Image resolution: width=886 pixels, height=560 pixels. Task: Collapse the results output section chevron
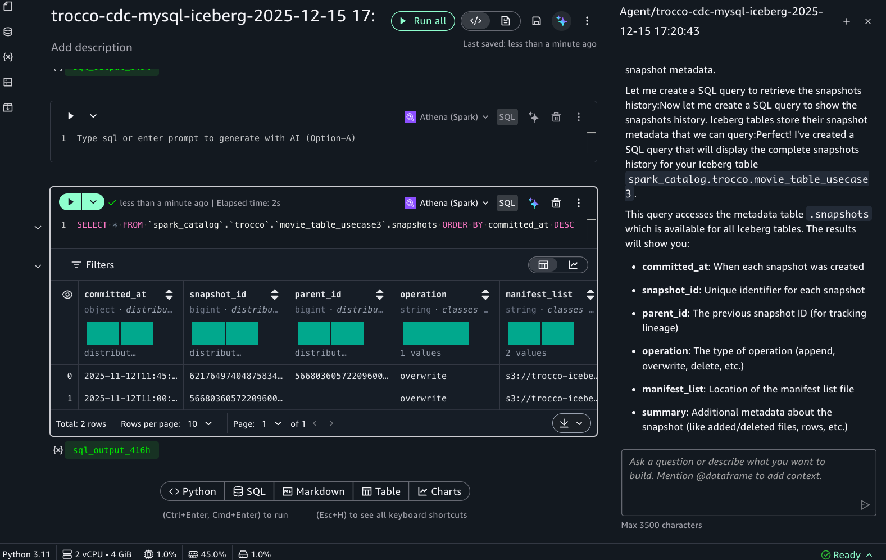tap(38, 266)
